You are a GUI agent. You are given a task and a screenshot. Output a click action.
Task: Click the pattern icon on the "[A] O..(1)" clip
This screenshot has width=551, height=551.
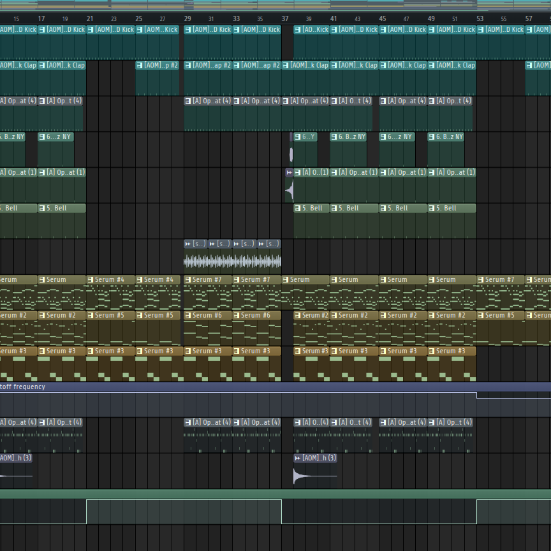(298, 172)
